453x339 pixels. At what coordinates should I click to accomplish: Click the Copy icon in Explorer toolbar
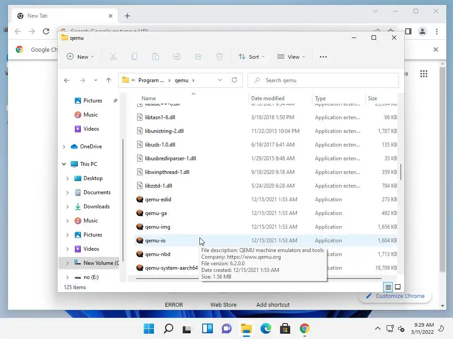(134, 57)
